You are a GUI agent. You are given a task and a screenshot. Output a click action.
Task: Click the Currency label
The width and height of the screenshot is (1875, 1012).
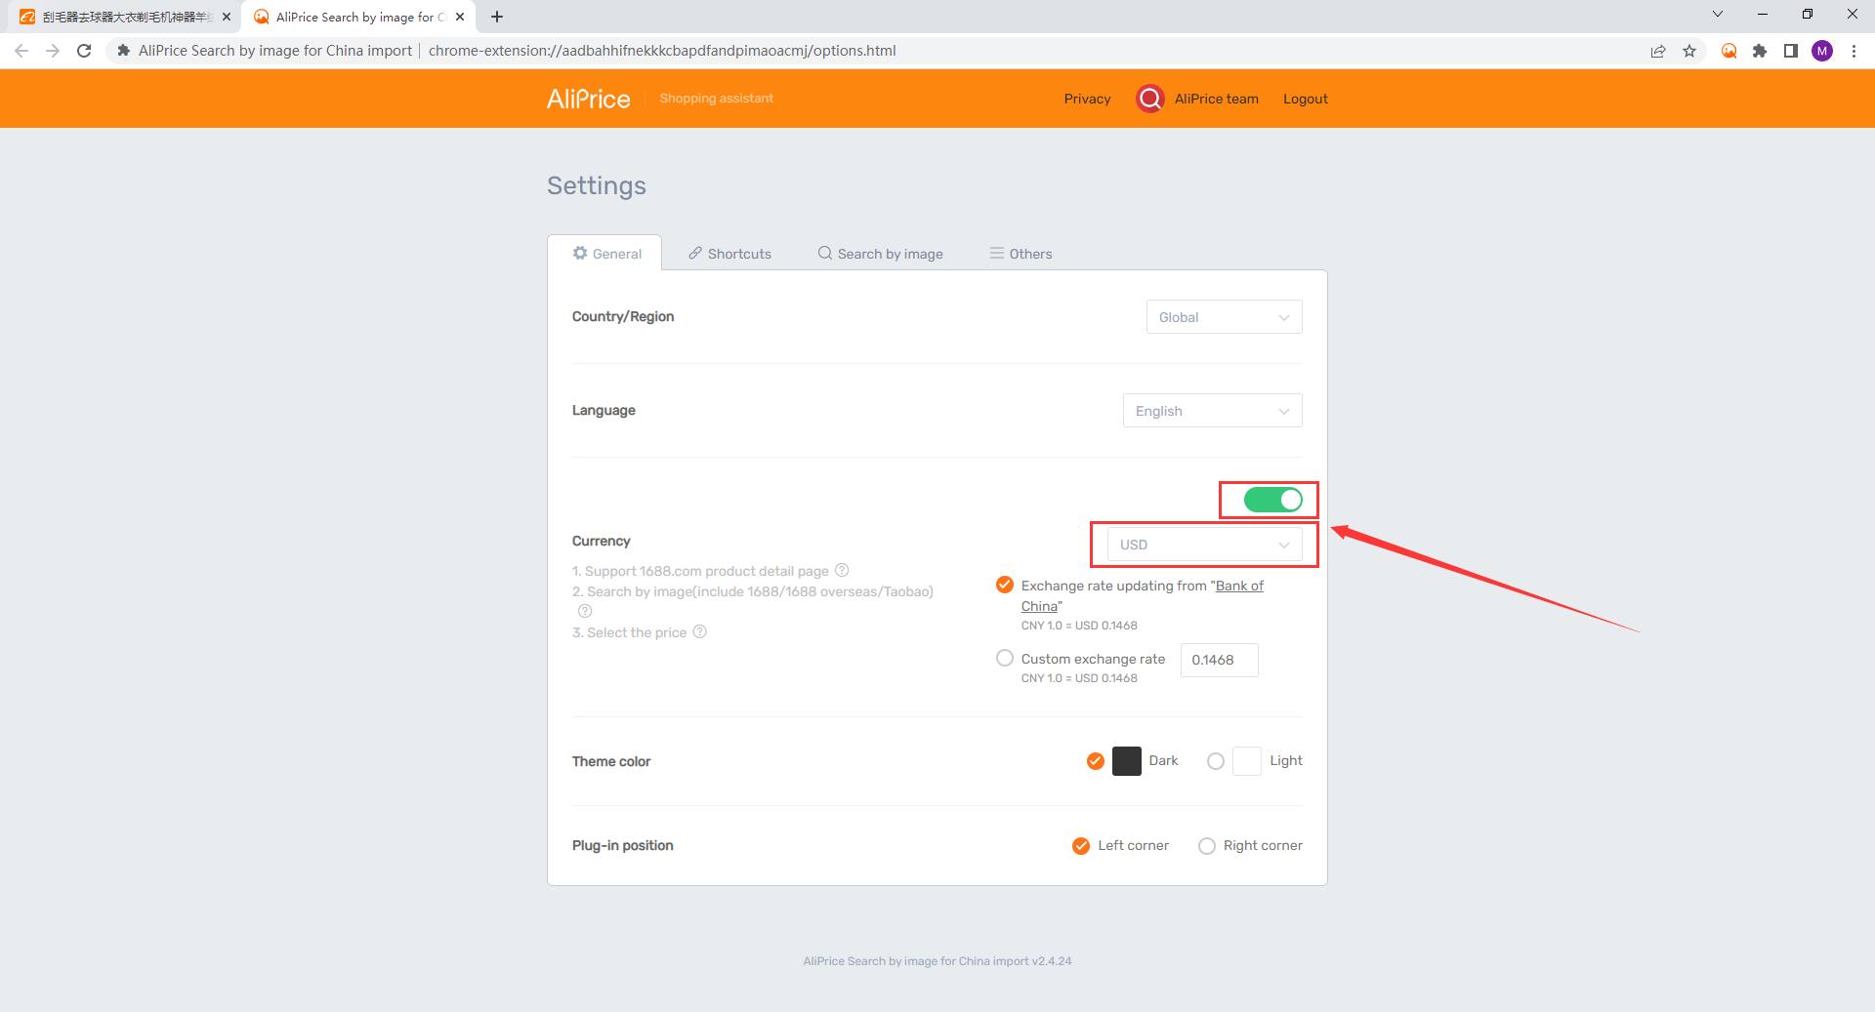click(x=601, y=541)
